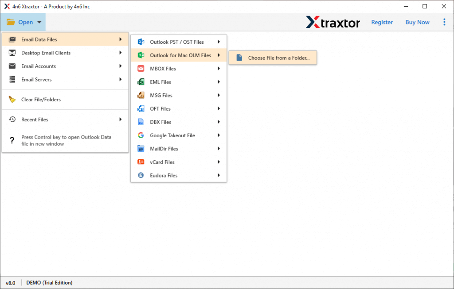The width and height of the screenshot is (454, 289).
Task: Select Choose File from a Folder option
Action: tap(272, 58)
